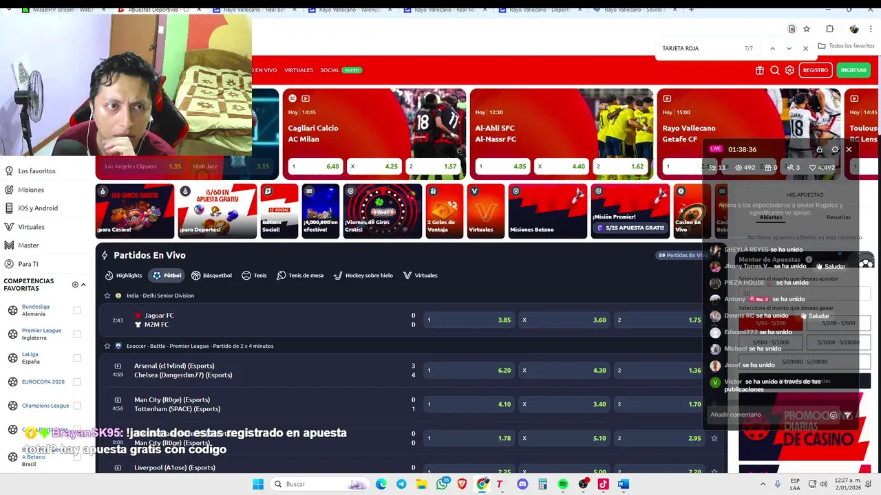Open the Chrome profile avatar
This screenshot has height=495, width=881.
click(x=854, y=29)
